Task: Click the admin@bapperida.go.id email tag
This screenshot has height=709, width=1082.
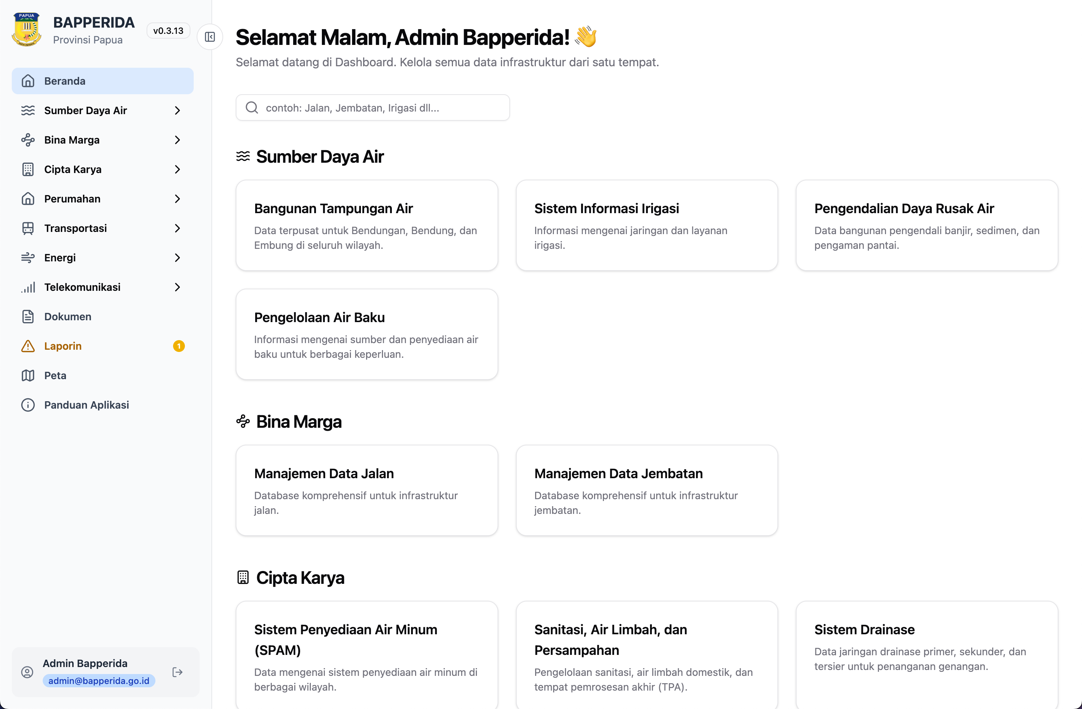Action: [99, 680]
